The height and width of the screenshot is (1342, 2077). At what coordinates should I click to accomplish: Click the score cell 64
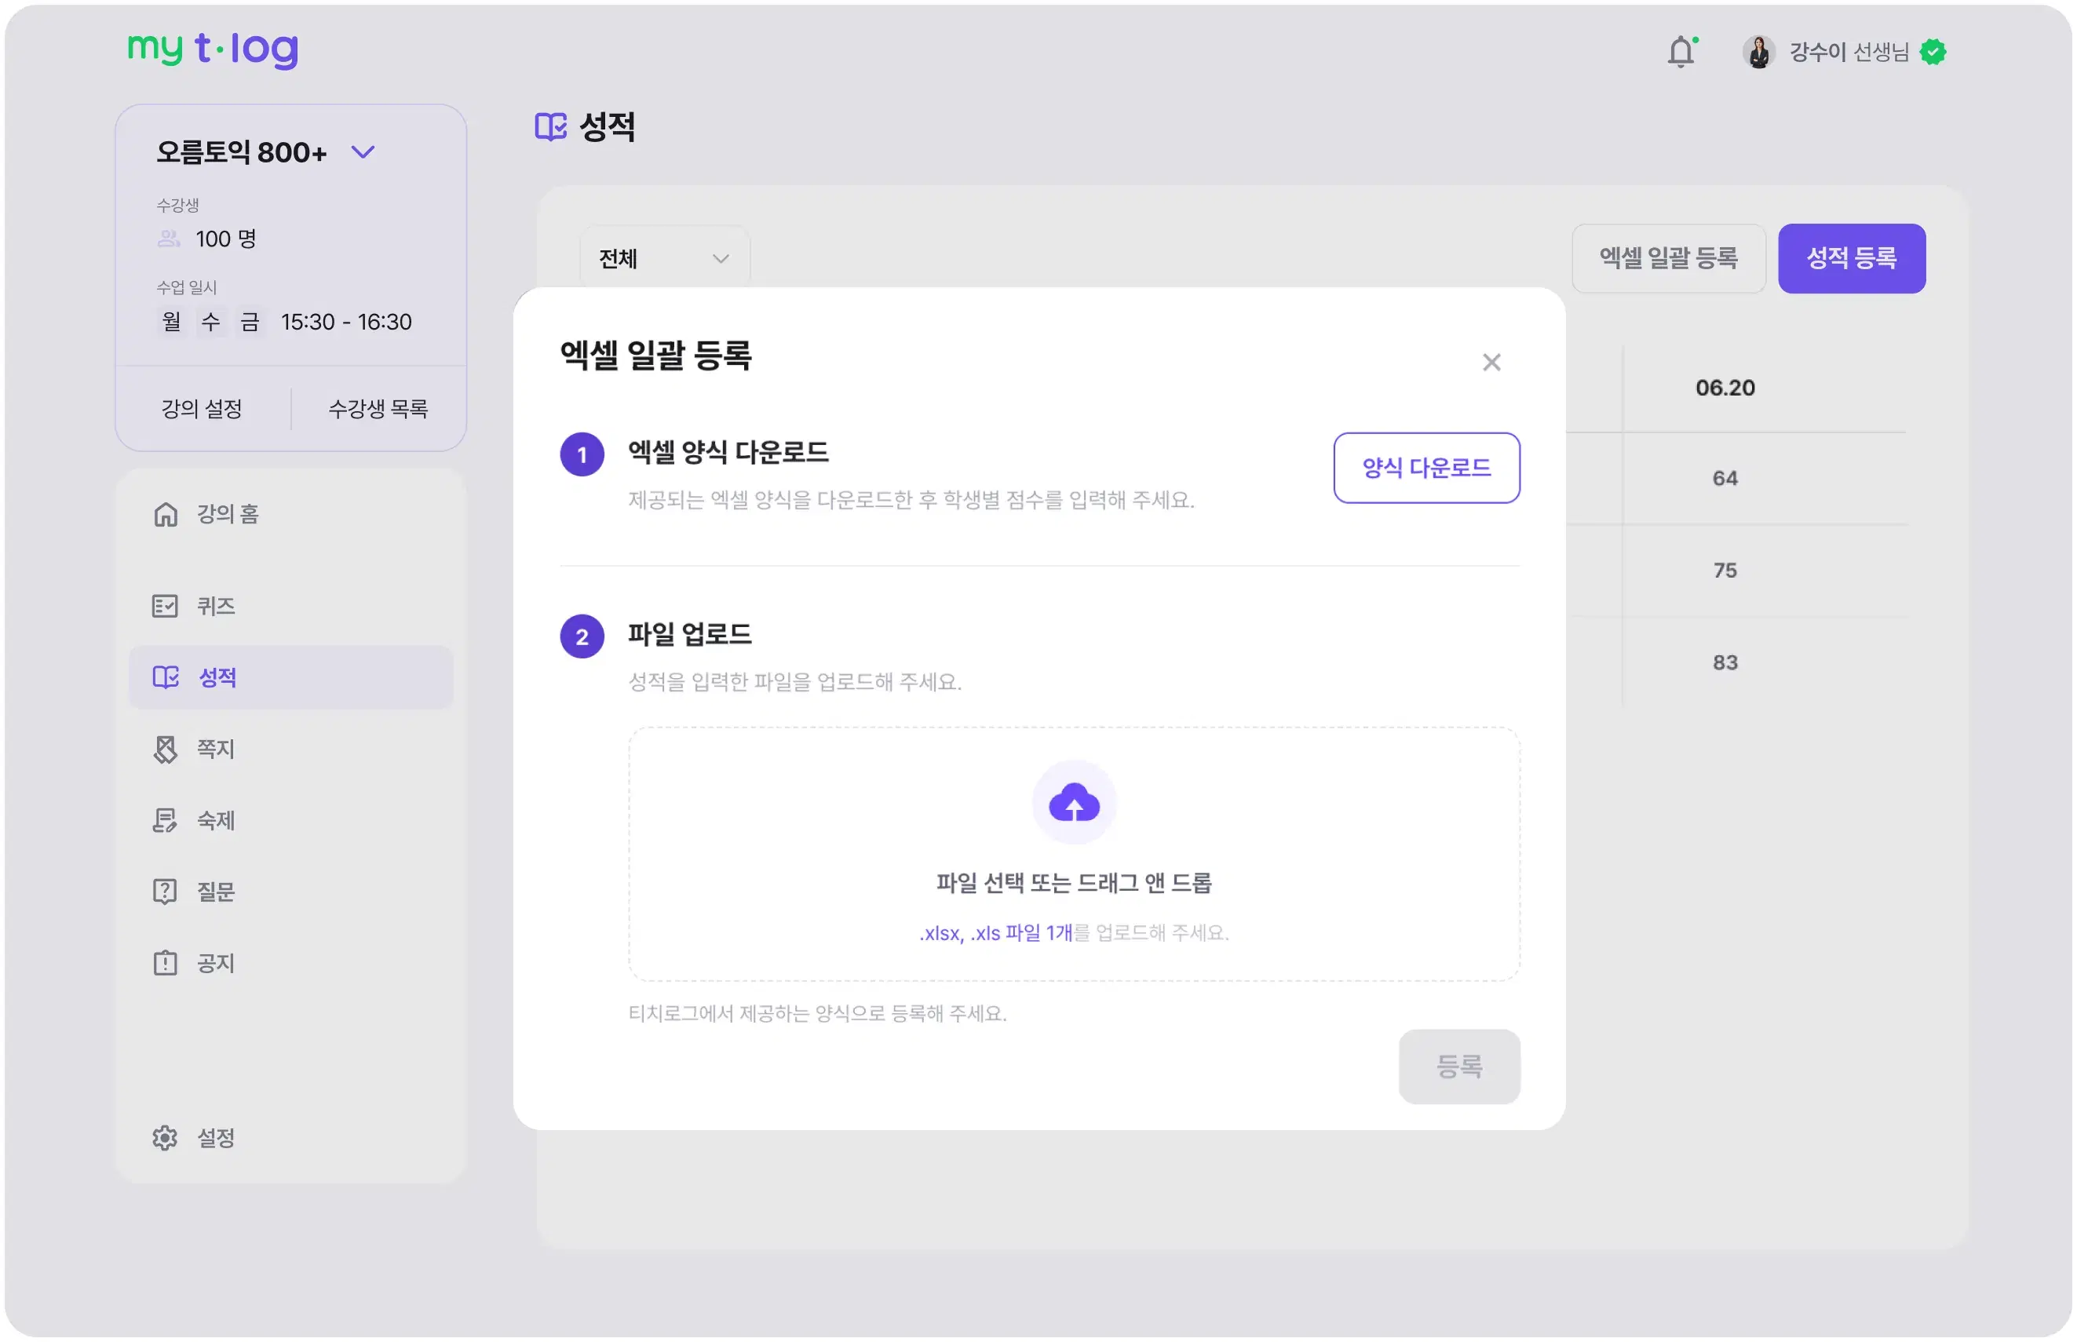tap(1725, 479)
